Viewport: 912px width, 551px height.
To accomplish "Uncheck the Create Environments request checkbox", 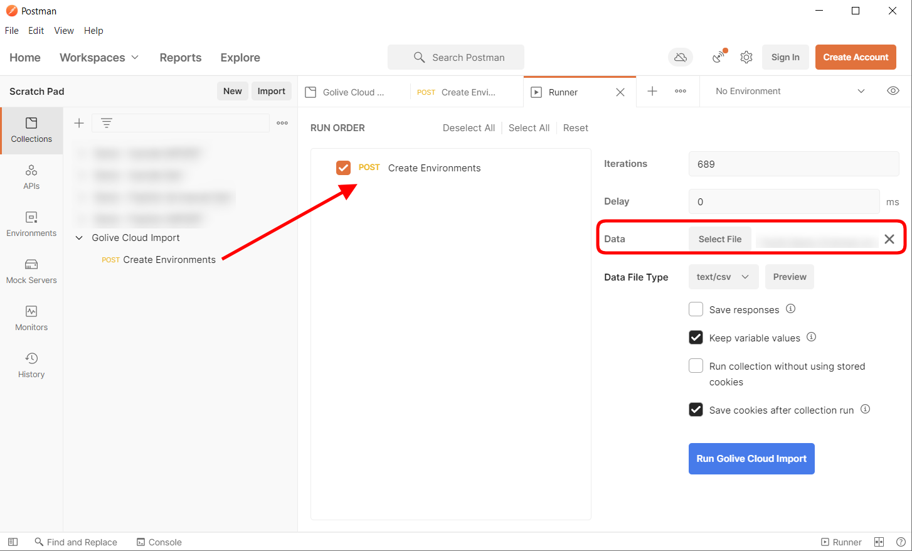I will click(343, 168).
